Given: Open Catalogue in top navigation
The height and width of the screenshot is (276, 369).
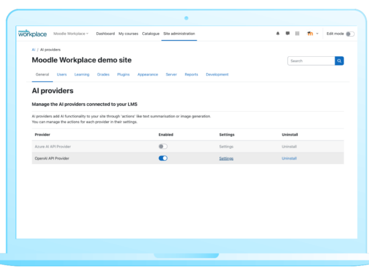Looking at the screenshot, I should point(150,33).
